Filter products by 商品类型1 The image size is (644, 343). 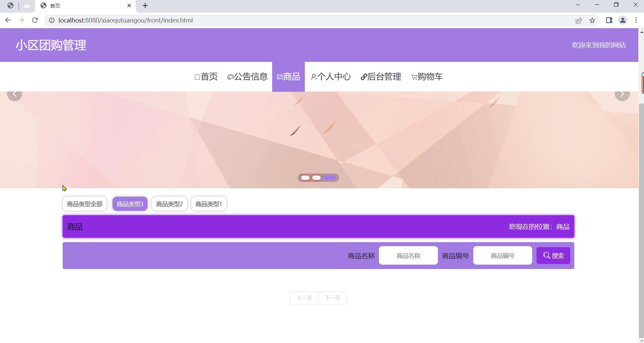coord(209,204)
